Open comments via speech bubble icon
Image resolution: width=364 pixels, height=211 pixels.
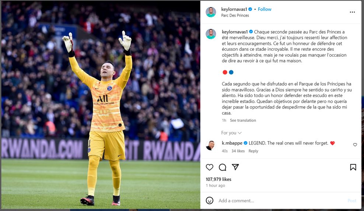click(223, 167)
